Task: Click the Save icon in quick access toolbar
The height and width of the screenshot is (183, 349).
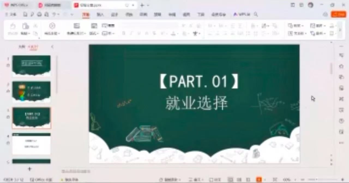Action: click(25, 14)
